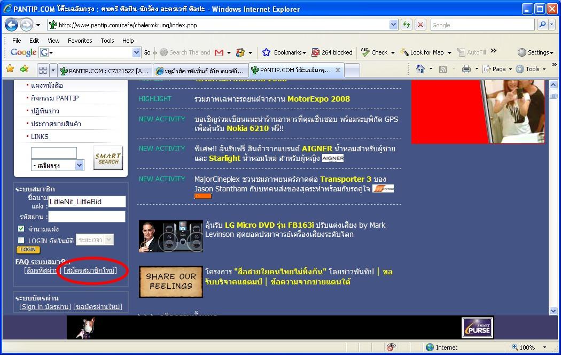
Task: Click the SHARE OUR FEELINGS banner
Action: coord(170,282)
